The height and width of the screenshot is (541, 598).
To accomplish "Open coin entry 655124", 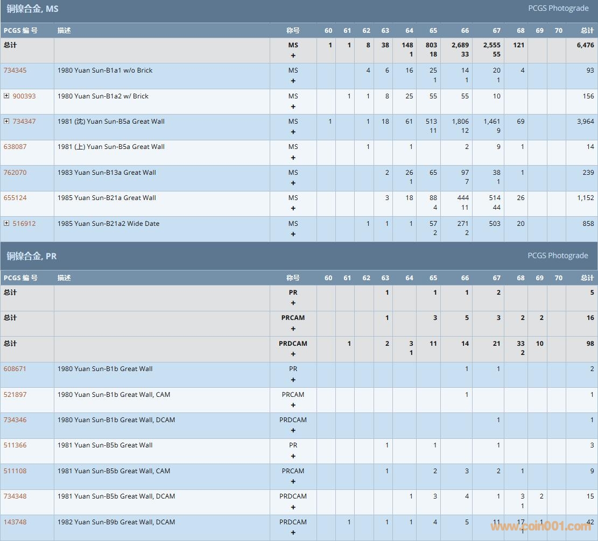I will [15, 198].
